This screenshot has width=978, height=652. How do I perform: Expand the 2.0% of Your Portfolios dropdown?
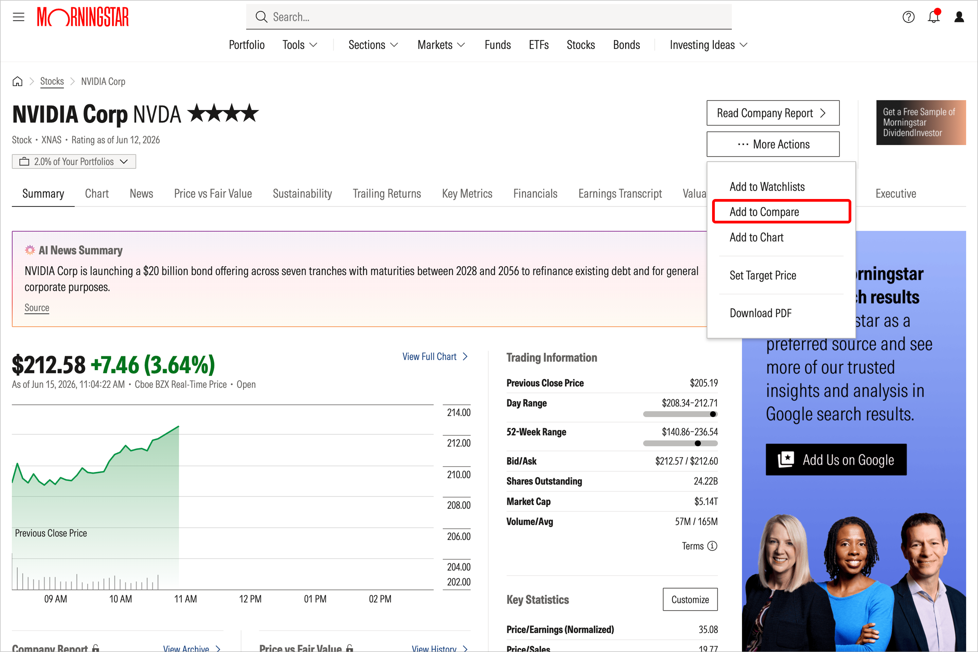(x=74, y=161)
